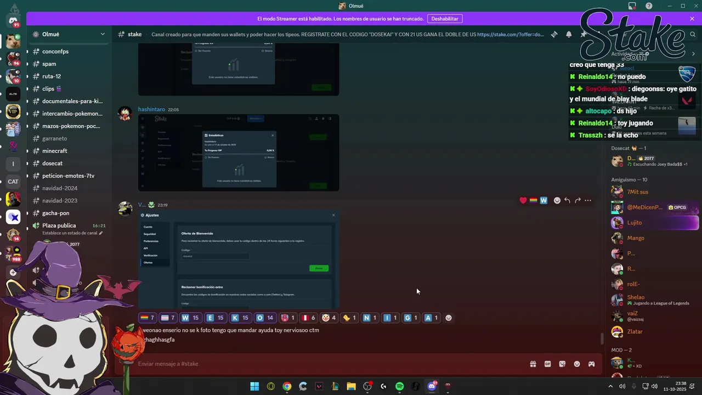Image resolution: width=702 pixels, height=395 pixels.
Task: Click the Windows Start button
Action: pos(254,386)
